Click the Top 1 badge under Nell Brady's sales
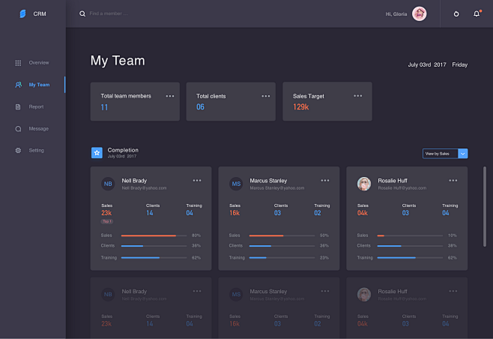The height and width of the screenshot is (339, 493). point(107,221)
